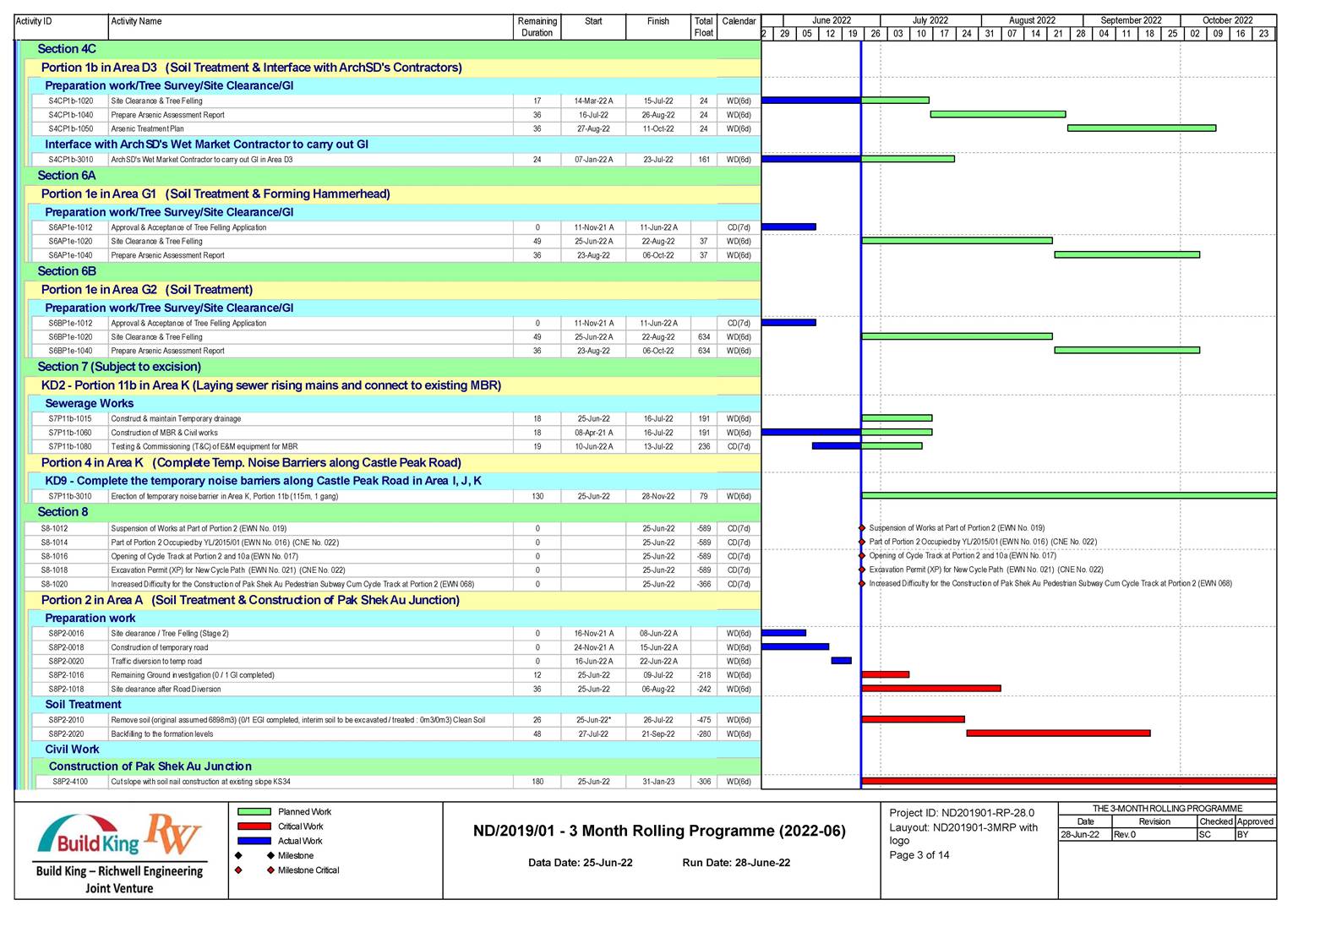Click finish date 31-Jan-23 for S8P2-4100
This screenshot has width=1342, height=949.
658,783
